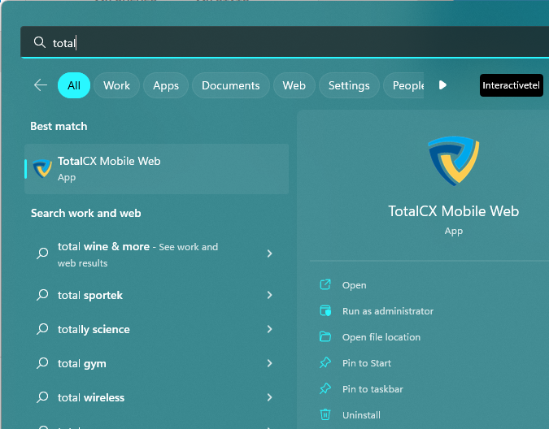Image resolution: width=549 pixels, height=429 pixels.
Task: Expand the 'total wine & more' chevron
Action: click(269, 253)
